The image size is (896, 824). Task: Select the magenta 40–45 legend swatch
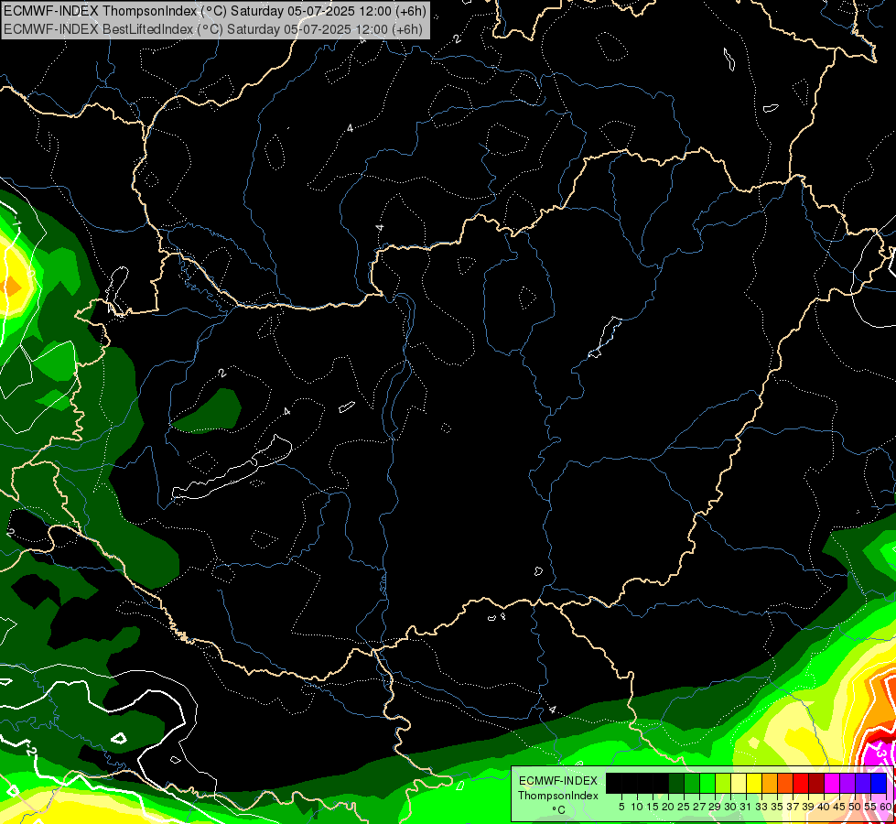coord(831,784)
